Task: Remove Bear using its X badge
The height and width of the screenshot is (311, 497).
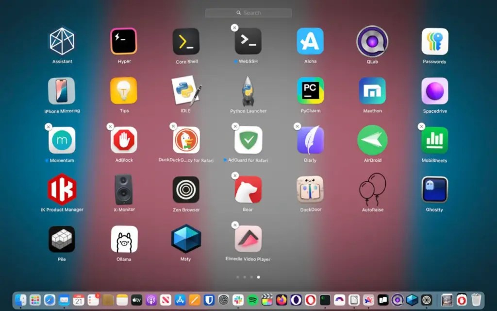Action: pos(235,175)
